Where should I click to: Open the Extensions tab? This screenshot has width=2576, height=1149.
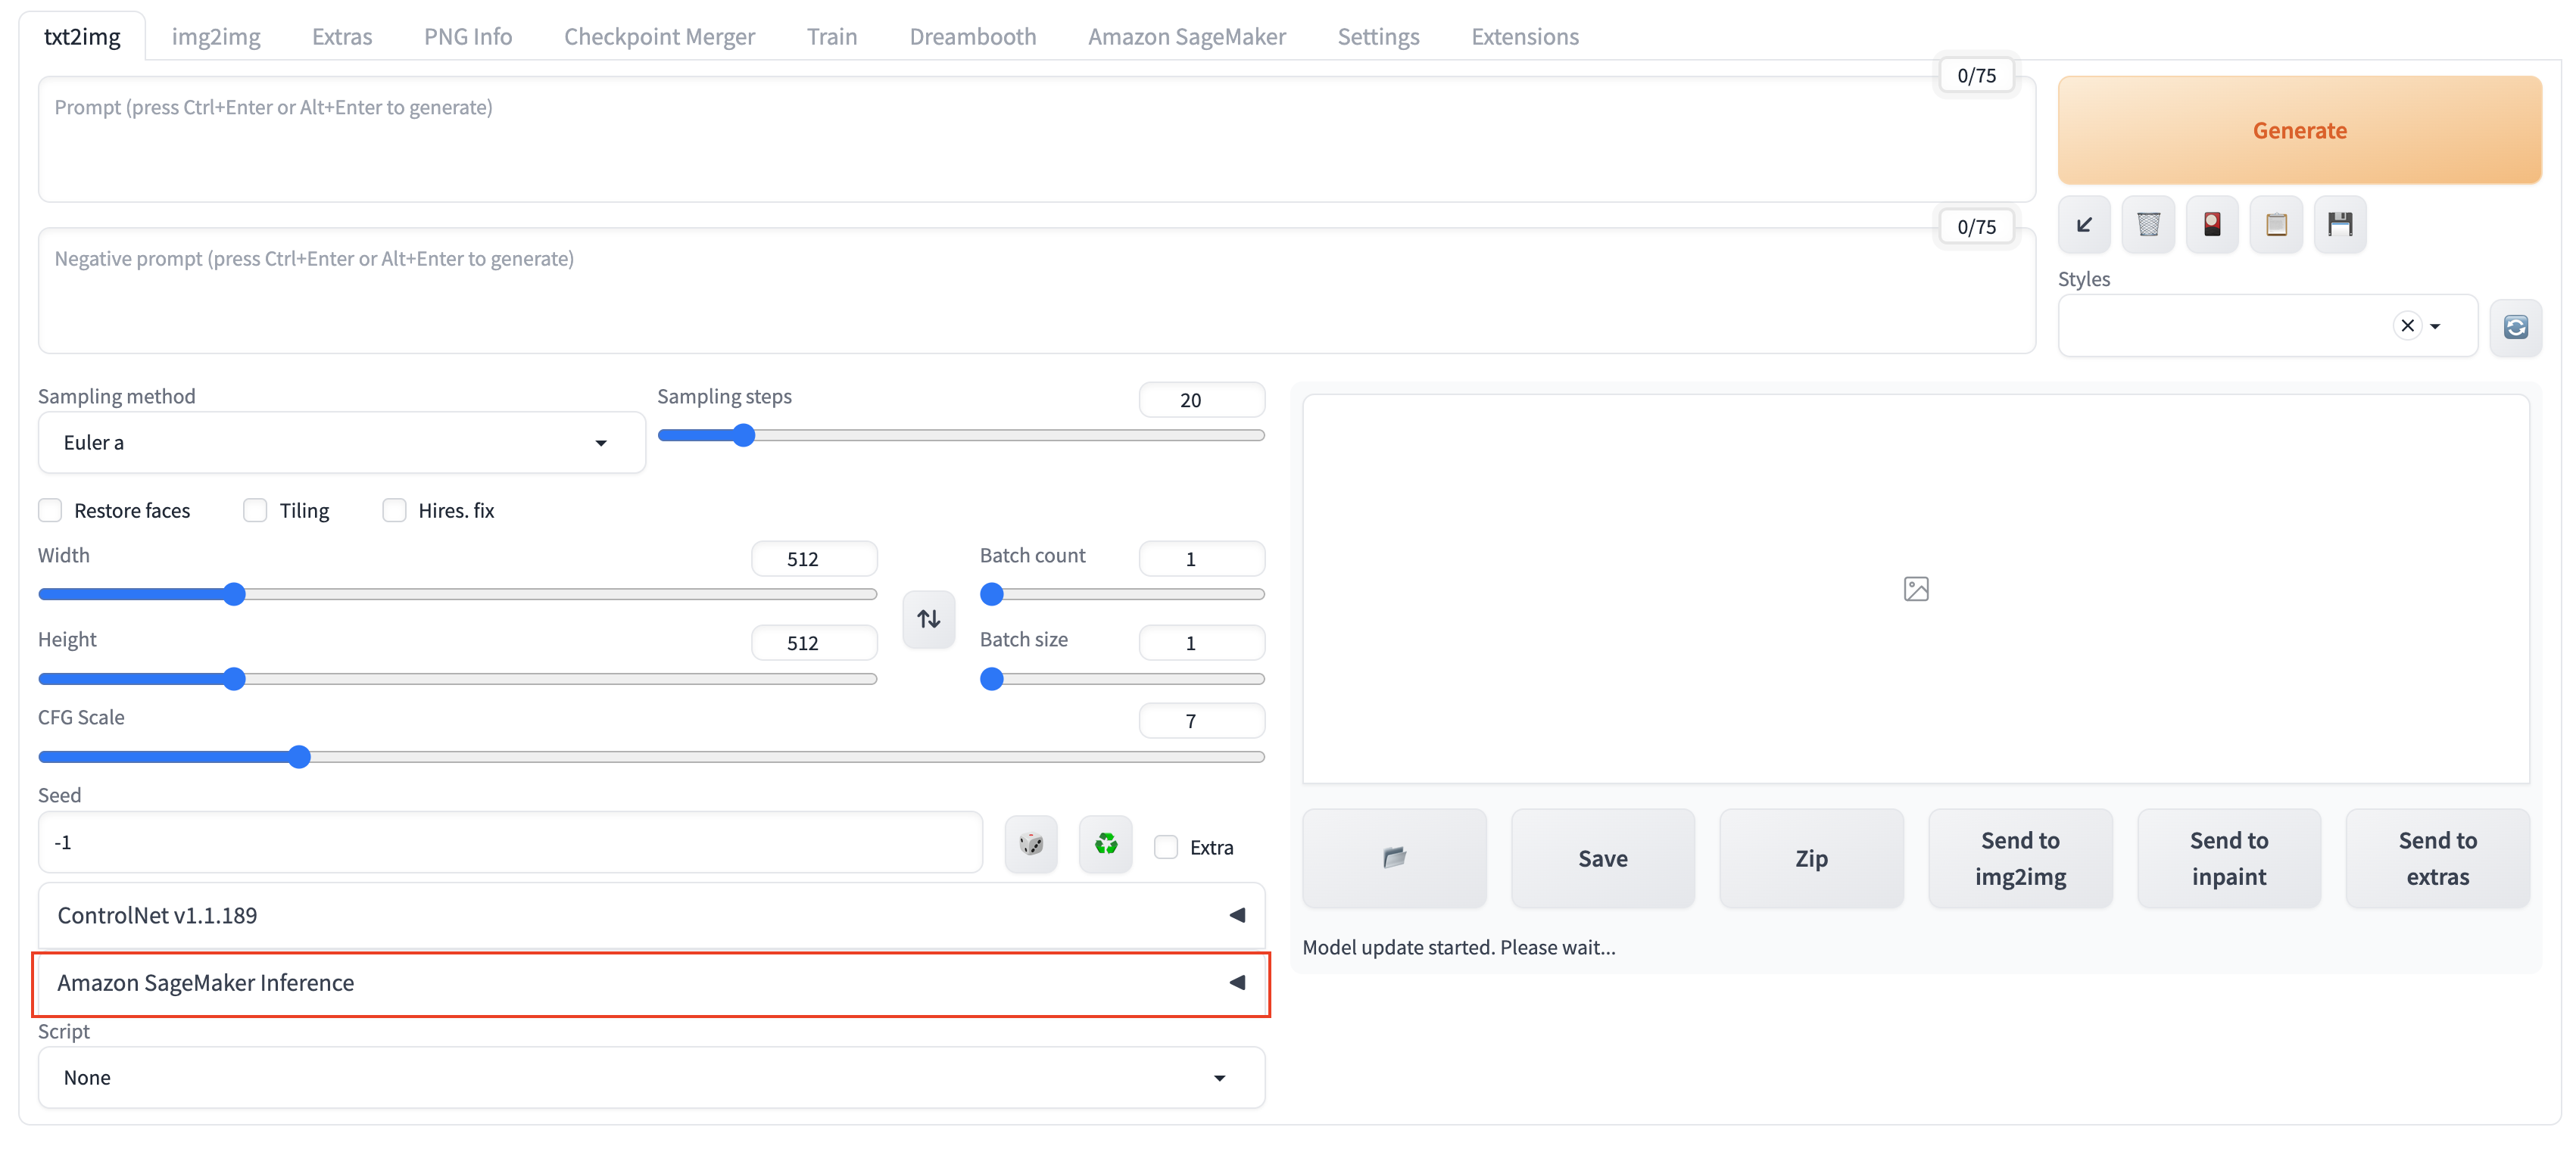point(1524,37)
